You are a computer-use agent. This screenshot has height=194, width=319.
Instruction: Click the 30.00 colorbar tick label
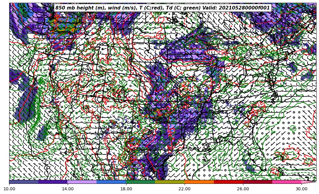tap(301, 189)
